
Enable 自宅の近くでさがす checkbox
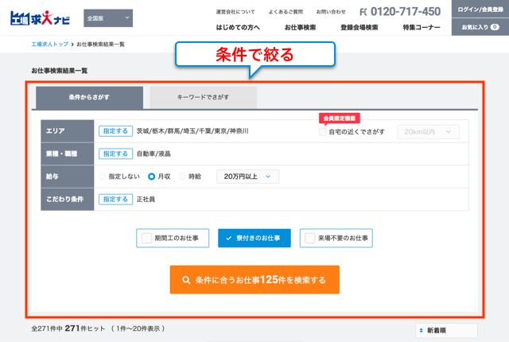[x=322, y=132]
